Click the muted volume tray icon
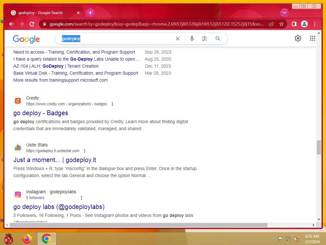 [x=296, y=239]
